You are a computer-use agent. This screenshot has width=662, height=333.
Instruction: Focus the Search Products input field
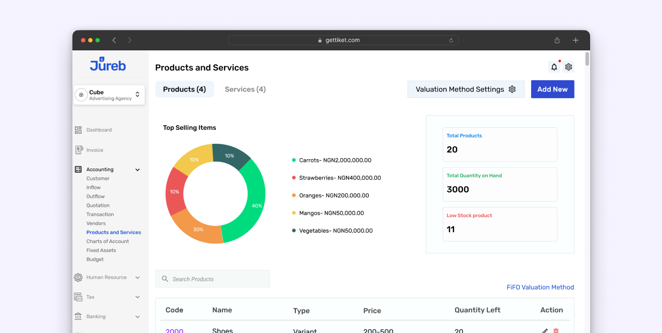click(217, 279)
